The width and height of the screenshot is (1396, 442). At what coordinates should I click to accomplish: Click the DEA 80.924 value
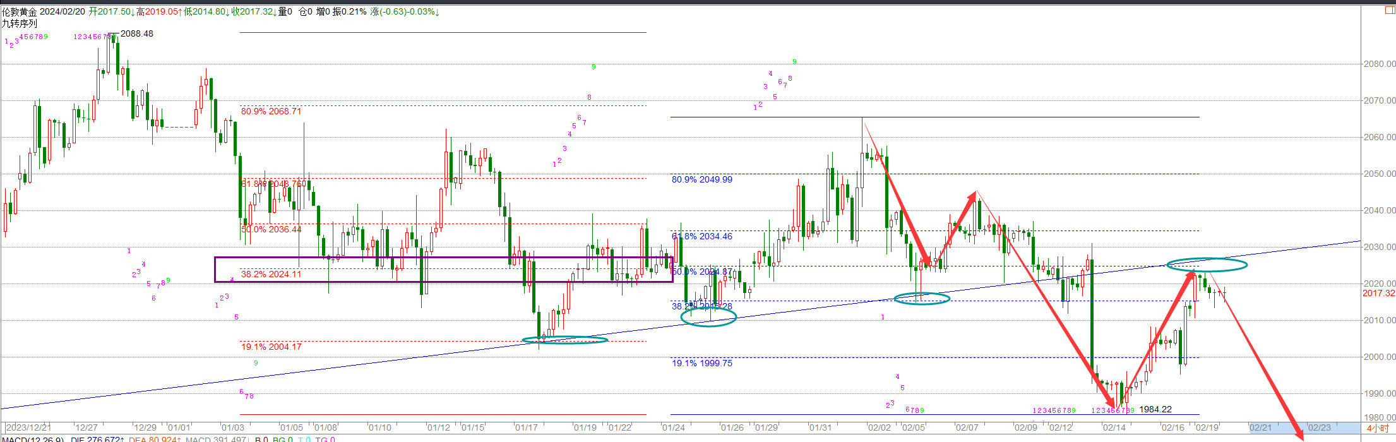(155, 439)
